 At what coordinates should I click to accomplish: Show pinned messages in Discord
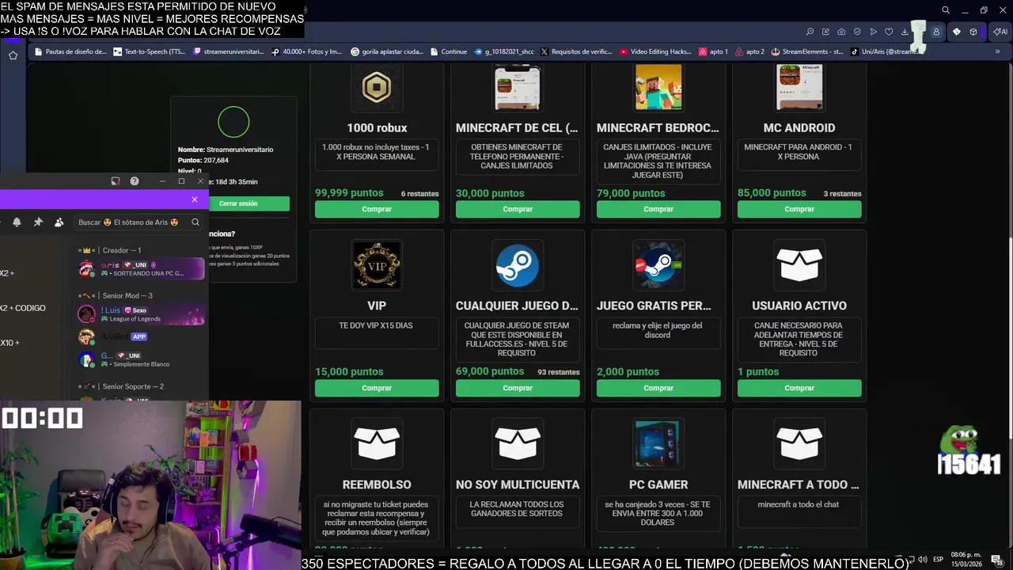pos(38,222)
